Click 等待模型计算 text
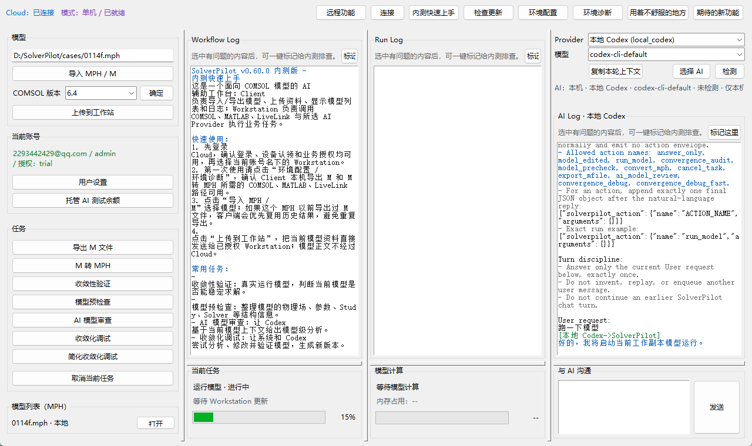This screenshot has height=446, width=752. tap(398, 387)
